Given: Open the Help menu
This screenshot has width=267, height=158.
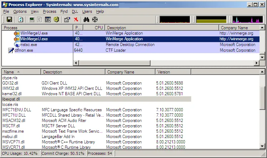Looking at the screenshot, I should [100, 11].
